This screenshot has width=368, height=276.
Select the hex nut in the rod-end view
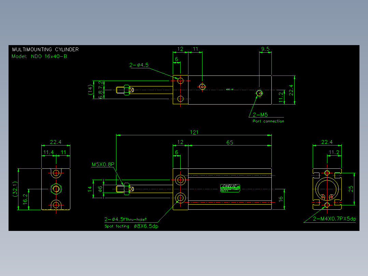tap(56, 189)
